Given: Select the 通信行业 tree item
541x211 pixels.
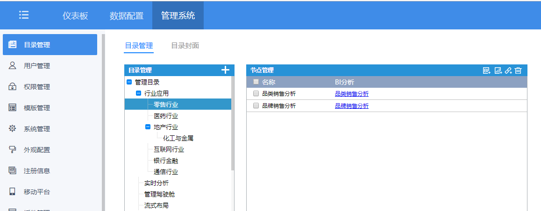Looking at the screenshot, I should (166, 172).
